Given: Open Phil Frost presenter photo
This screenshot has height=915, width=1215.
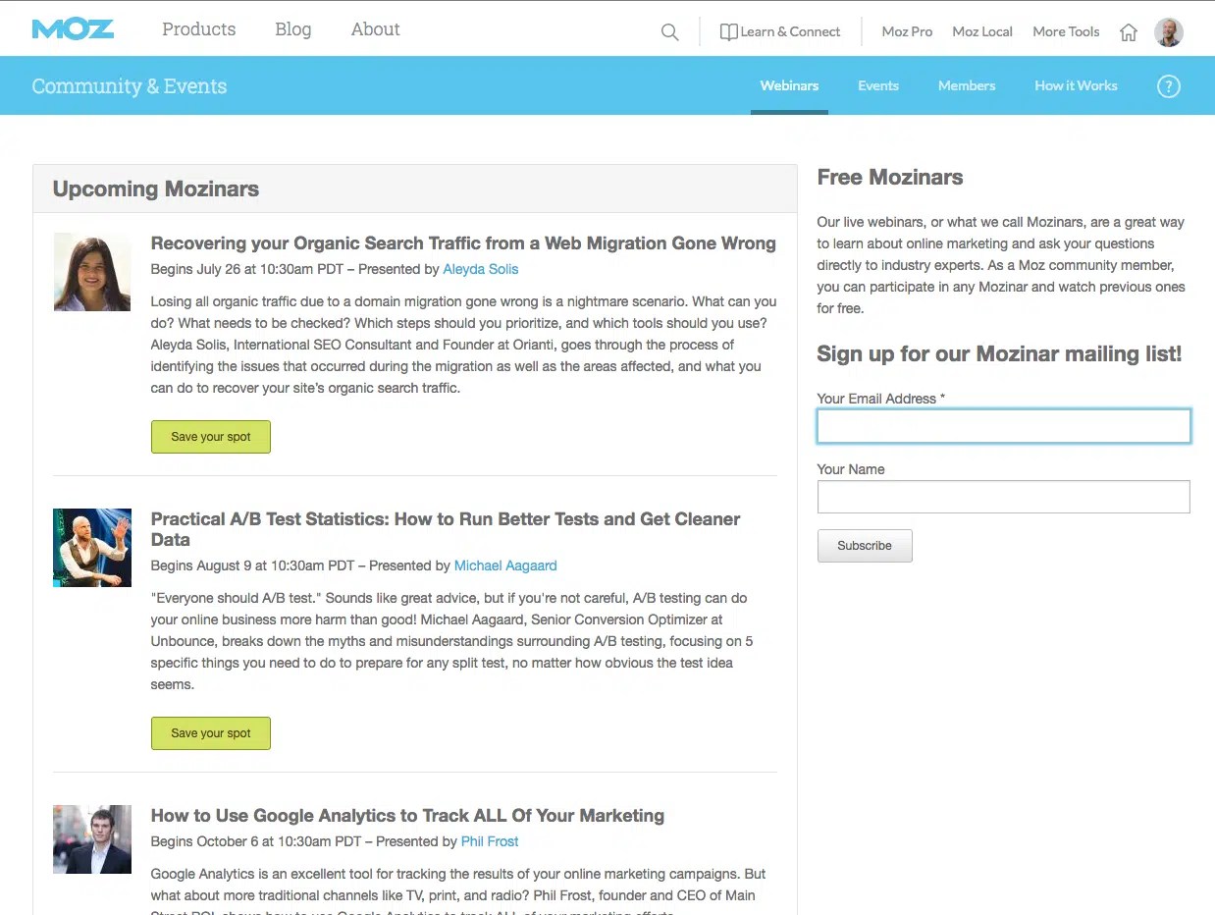Looking at the screenshot, I should pyautogui.click(x=92, y=839).
